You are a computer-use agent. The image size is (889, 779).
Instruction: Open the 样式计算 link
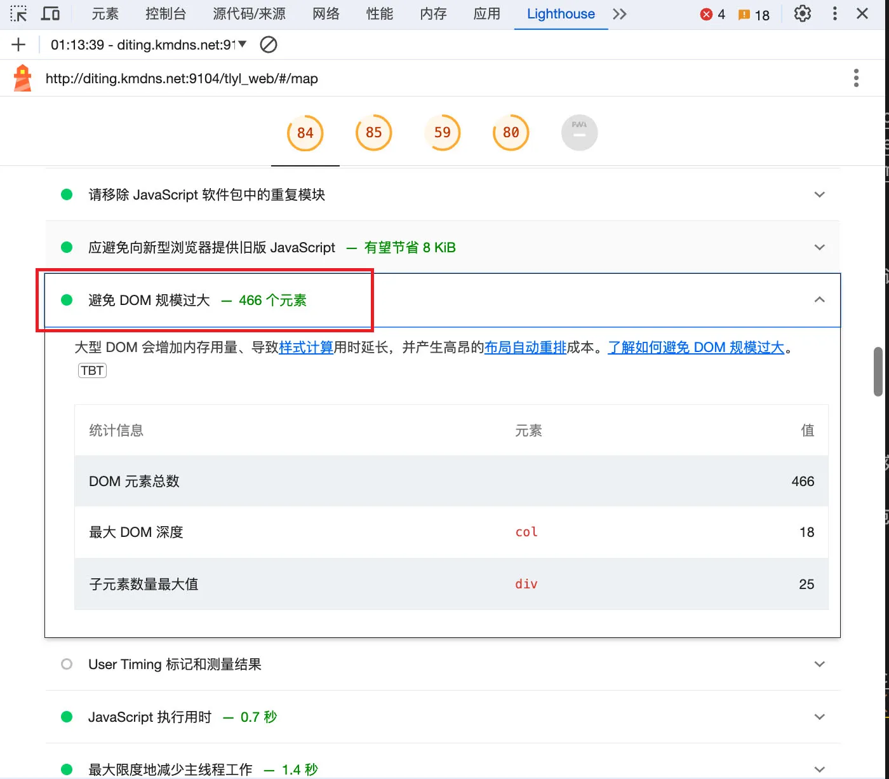tap(306, 348)
